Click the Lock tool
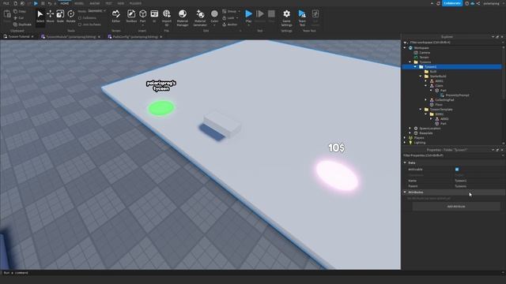This screenshot has width=506, height=284. point(229,18)
